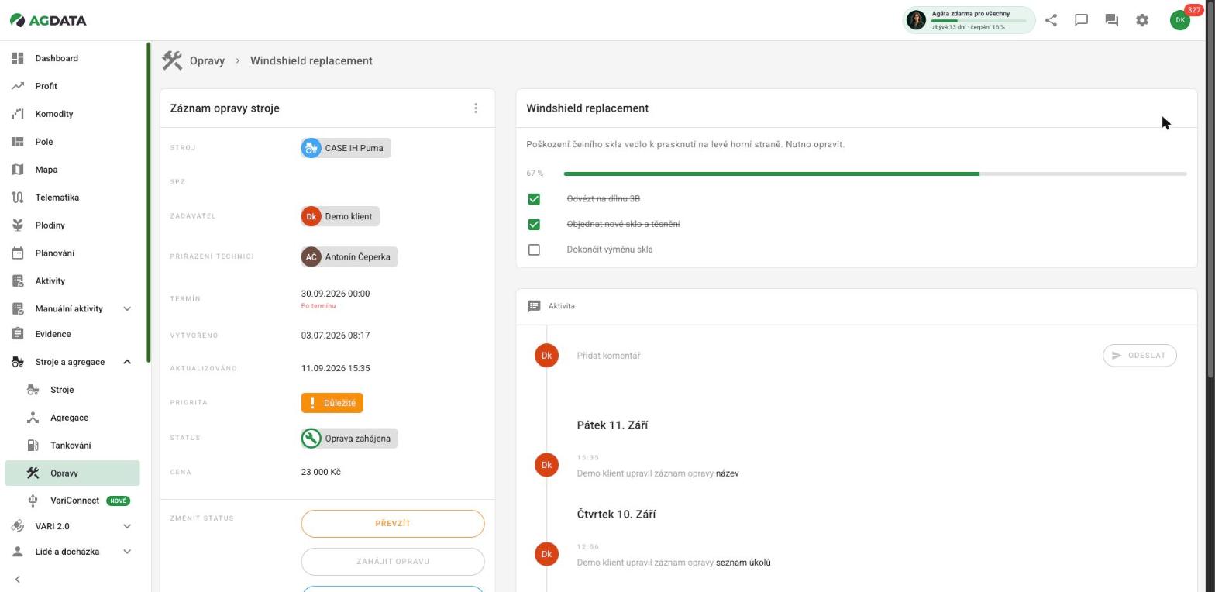Click the Agáta zdarma usage progress banner
Viewport: 1215px width, 592px height.
click(969, 20)
